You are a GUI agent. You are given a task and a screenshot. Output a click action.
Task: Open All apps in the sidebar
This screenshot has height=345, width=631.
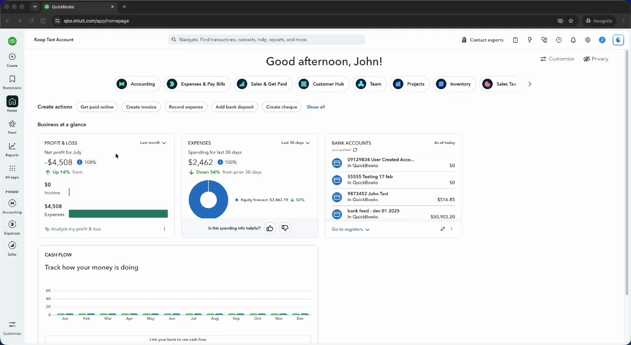(x=12, y=172)
